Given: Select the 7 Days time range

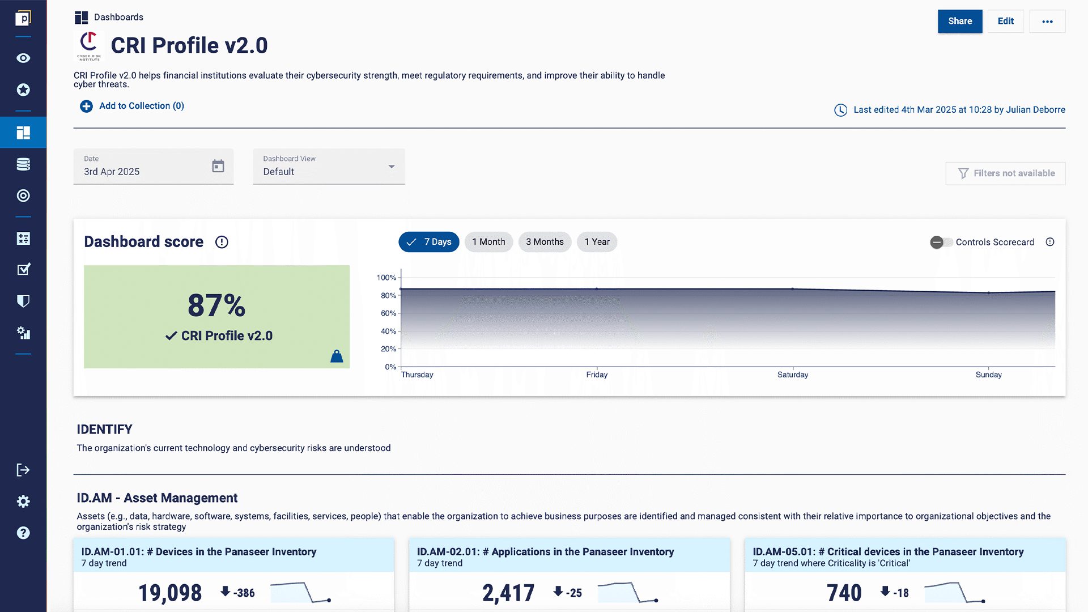Looking at the screenshot, I should (x=429, y=242).
